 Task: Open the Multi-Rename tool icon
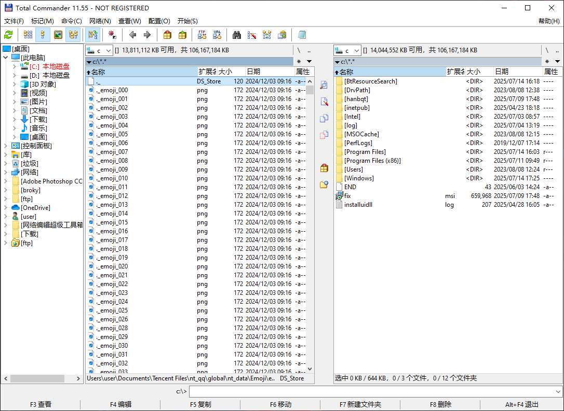tap(252, 35)
